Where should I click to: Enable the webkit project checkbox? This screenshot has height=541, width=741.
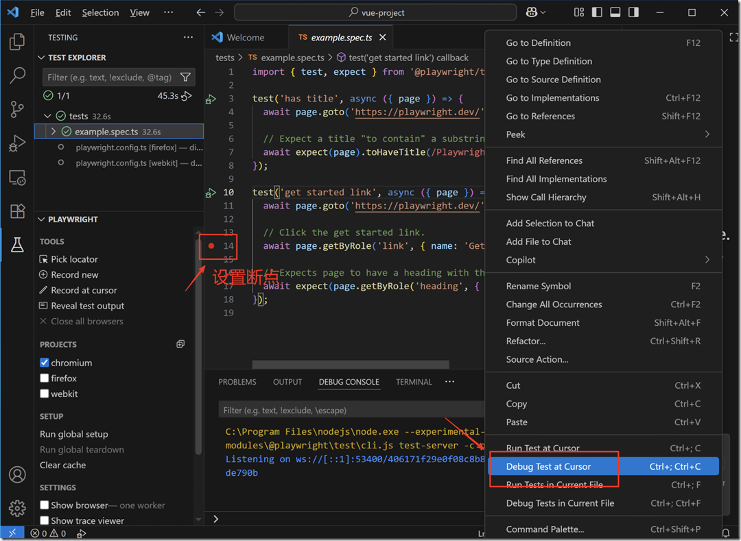(45, 394)
